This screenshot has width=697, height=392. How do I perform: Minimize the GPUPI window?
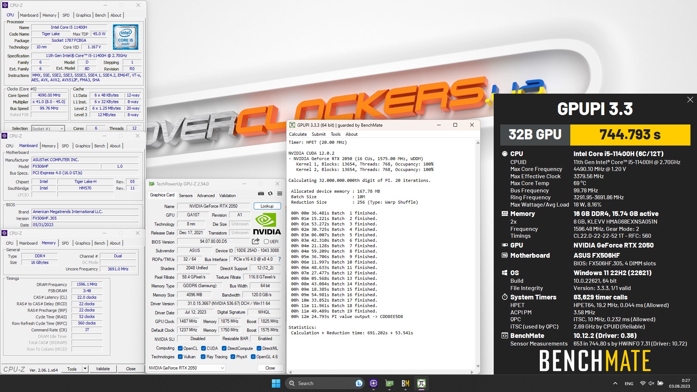click(439, 125)
